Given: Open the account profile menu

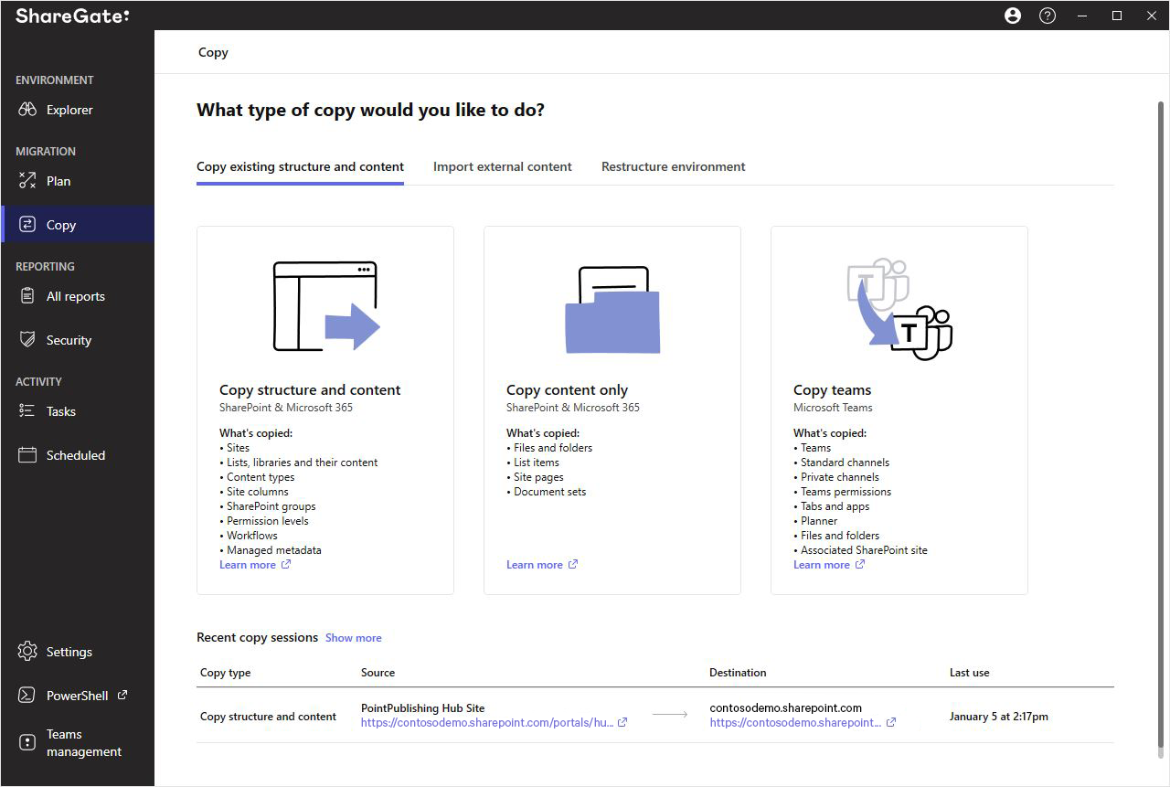Looking at the screenshot, I should pos(1012,16).
